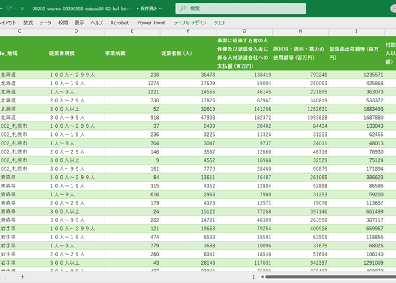Open the Redo history dropdown arrow
This screenshot has height=283, width=396.
(15, 9)
